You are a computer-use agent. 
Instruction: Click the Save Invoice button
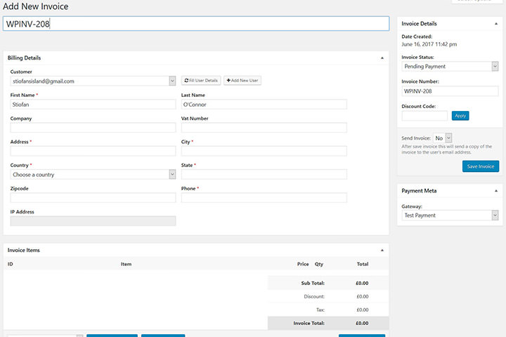click(x=481, y=166)
